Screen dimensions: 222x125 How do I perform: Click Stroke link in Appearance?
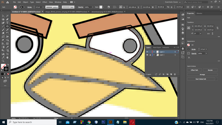pos(194,49)
